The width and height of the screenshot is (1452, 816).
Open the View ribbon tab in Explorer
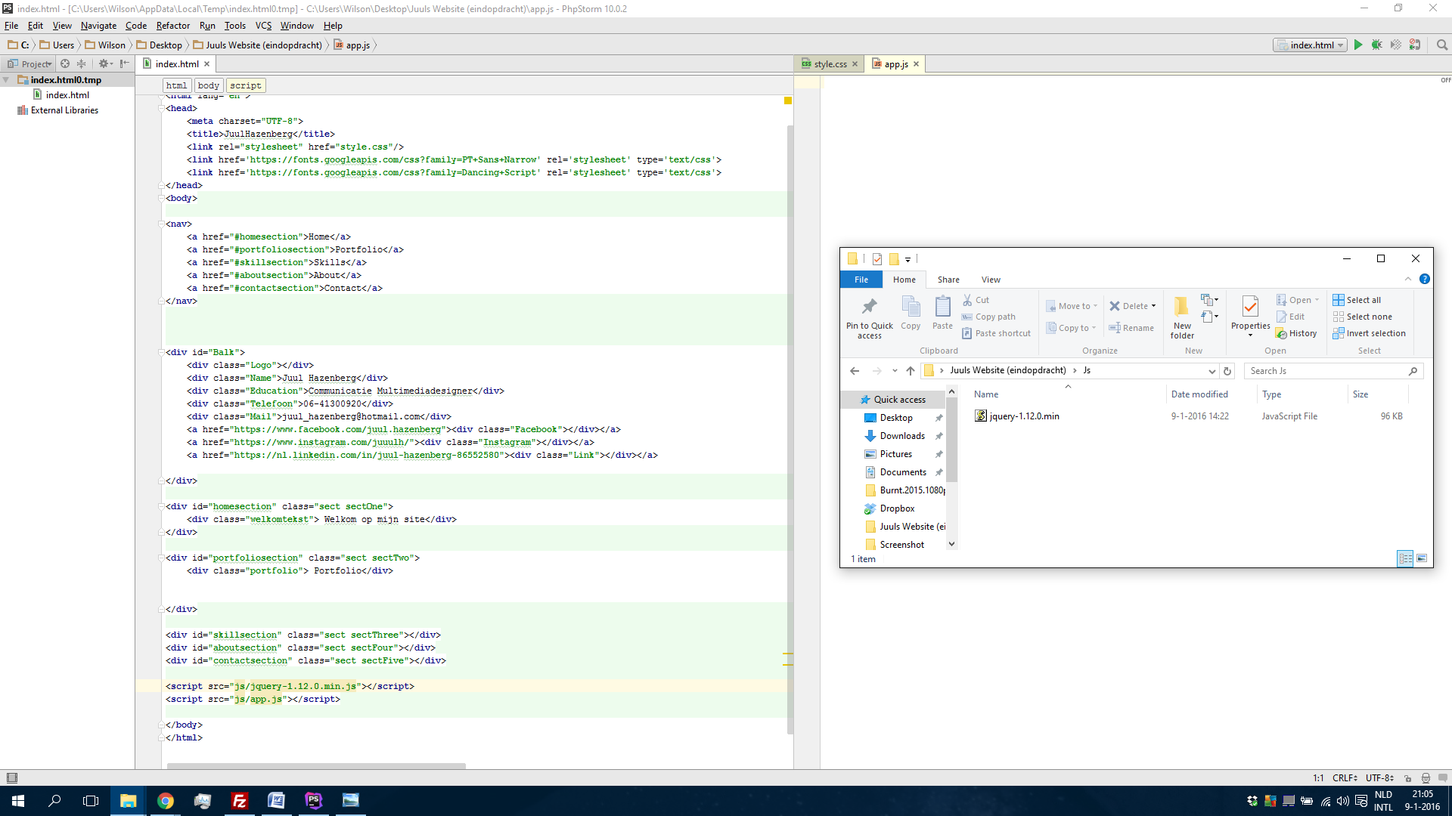[991, 280]
